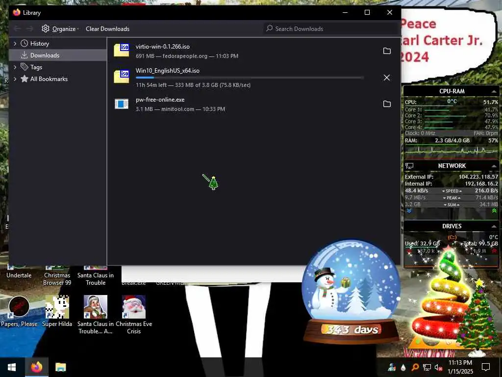Click the blue download arrows in Network gadget
502x377 pixels.
(409, 211)
